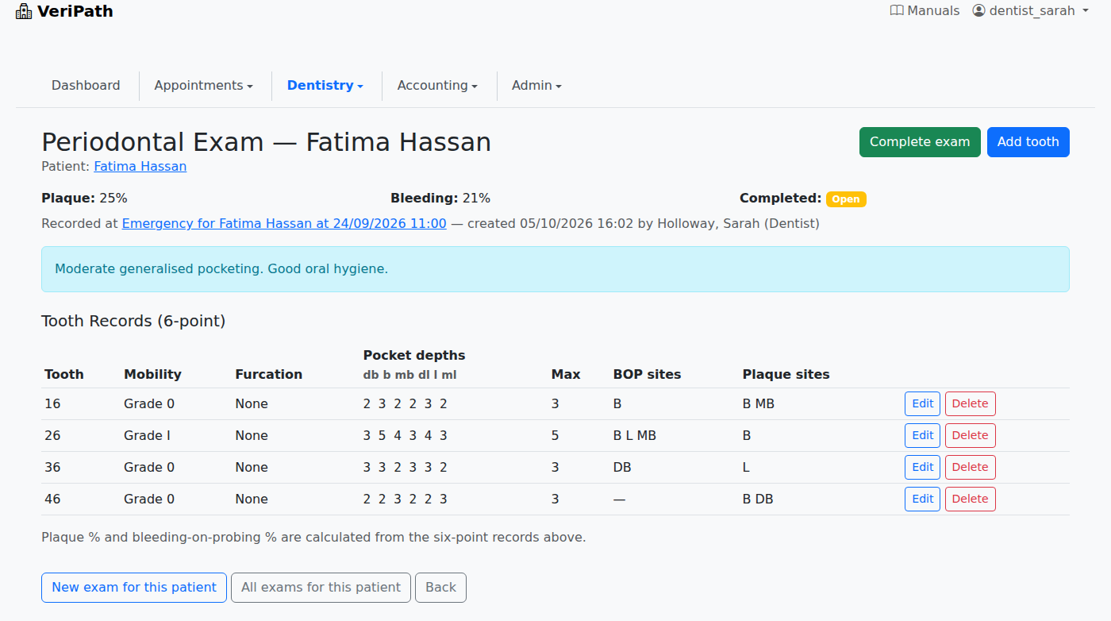Click the Manuals book icon
This screenshot has width=1111, height=621.
pyautogui.click(x=897, y=11)
